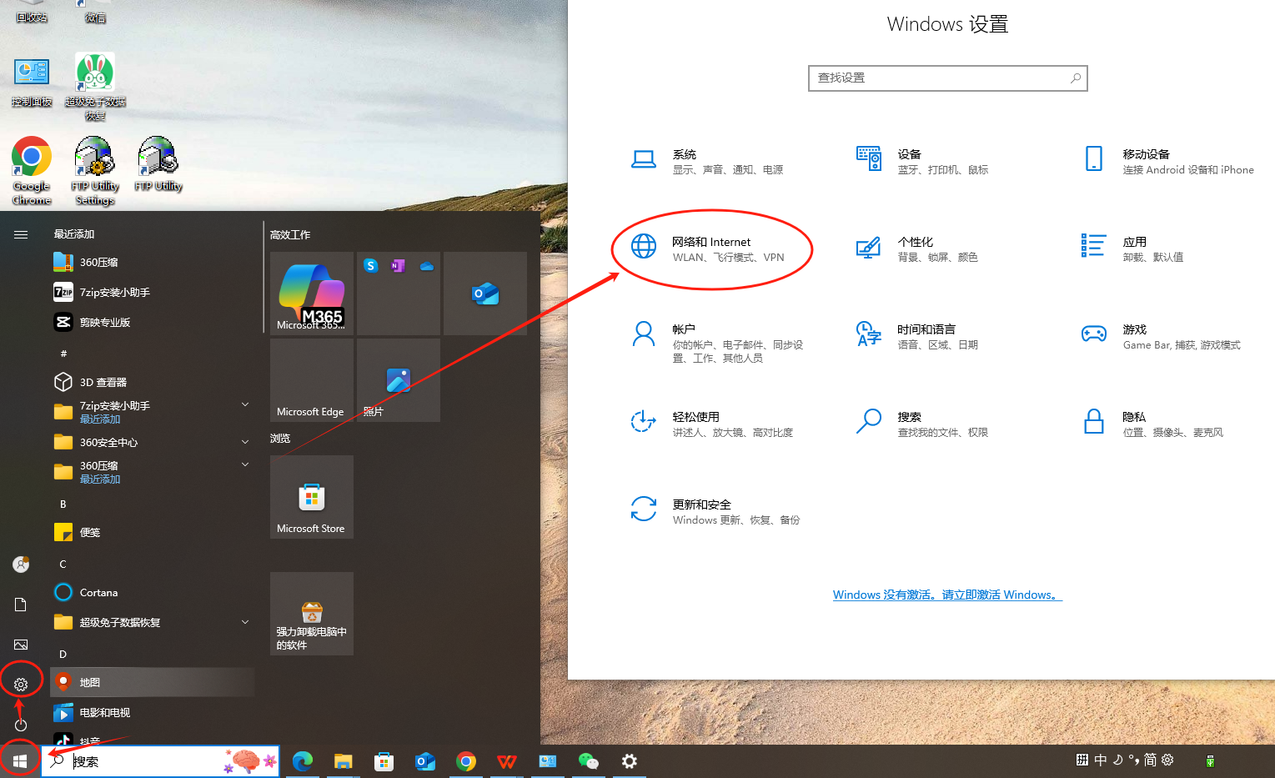This screenshot has height=778, width=1275.
Task: Open the 隐私 settings category
Action: coord(1134,423)
